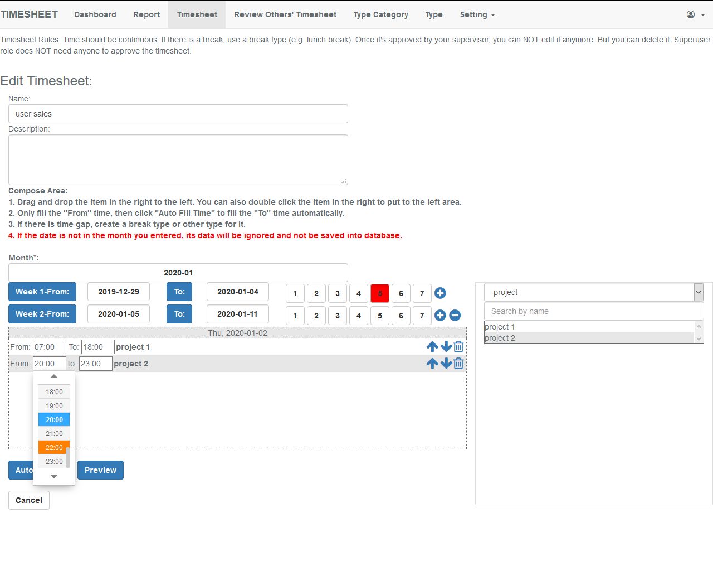Click the Preview button
Screen dimensions: 713x571
pyautogui.click(x=100, y=470)
